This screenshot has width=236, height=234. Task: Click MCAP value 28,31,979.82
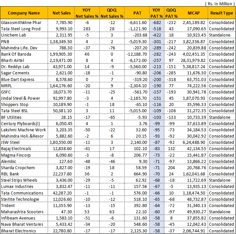coord(193,61)
